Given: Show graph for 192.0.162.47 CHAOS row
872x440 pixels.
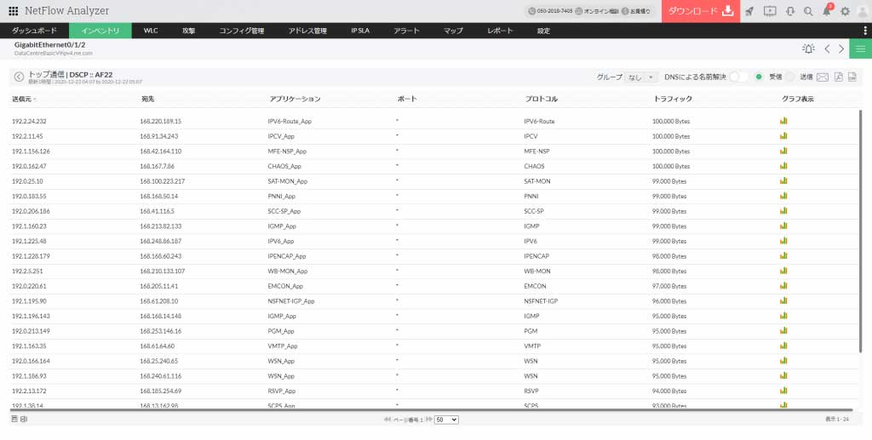Looking at the screenshot, I should 783,166.
